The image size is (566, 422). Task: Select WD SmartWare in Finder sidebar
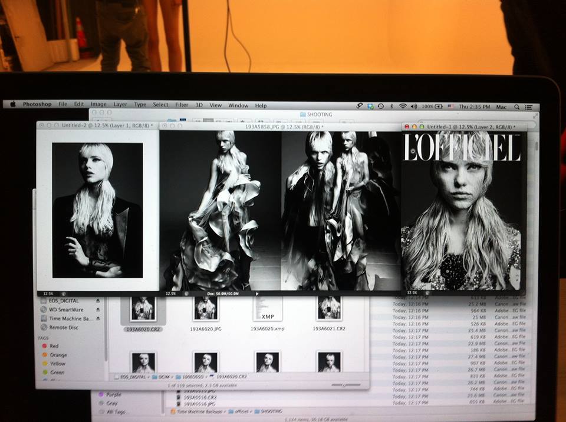pos(66,310)
